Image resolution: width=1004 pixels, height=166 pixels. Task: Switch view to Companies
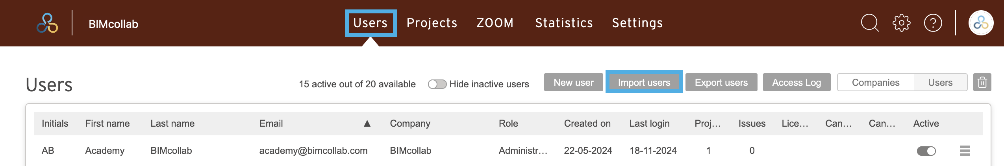pyautogui.click(x=875, y=83)
